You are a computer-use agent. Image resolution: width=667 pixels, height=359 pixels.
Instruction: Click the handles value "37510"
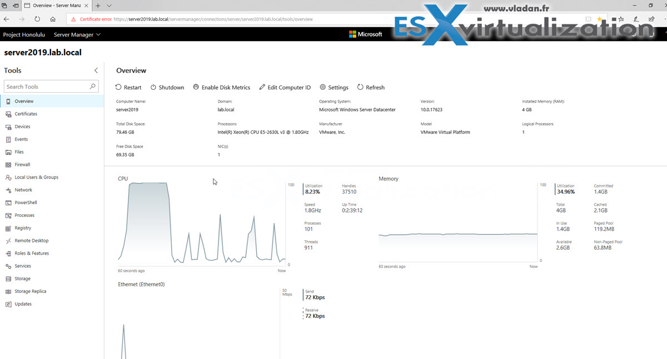pos(349,192)
